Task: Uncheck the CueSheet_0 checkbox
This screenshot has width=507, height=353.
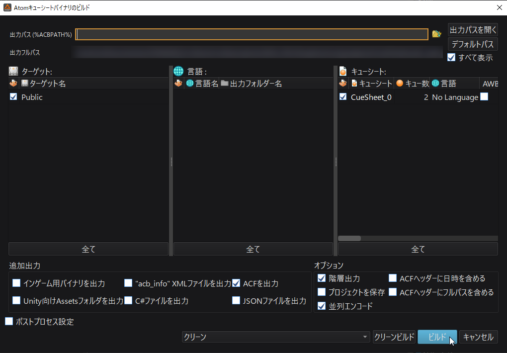Action: 343,97
